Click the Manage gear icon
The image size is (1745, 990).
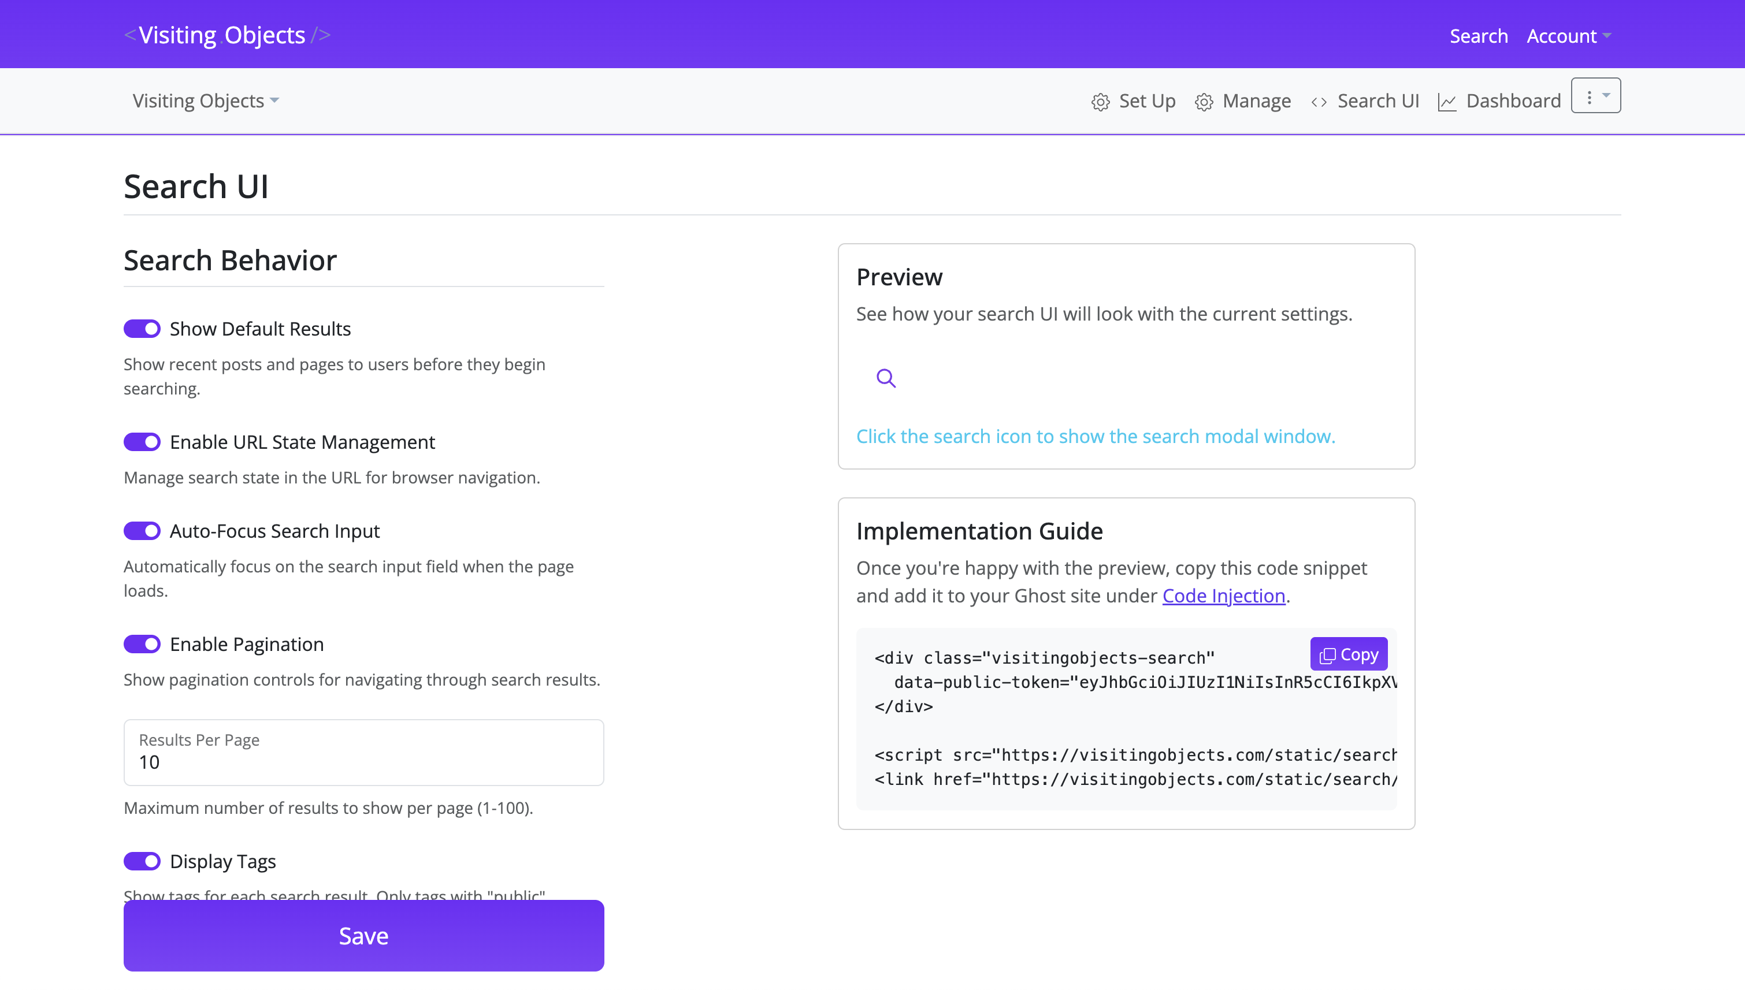click(1204, 101)
